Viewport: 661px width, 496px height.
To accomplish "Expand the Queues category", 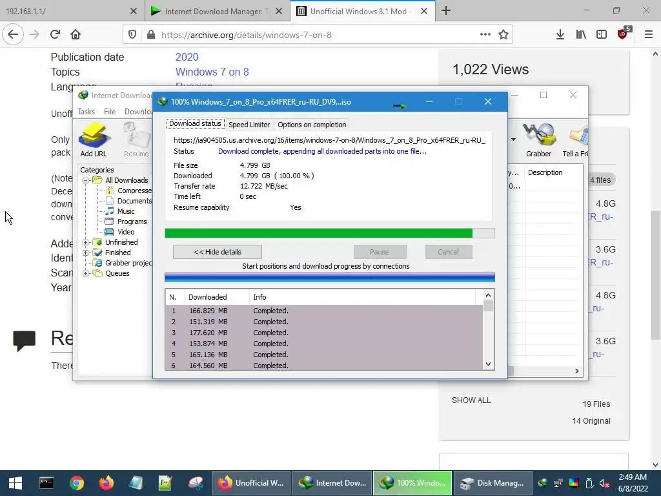I will [x=86, y=273].
